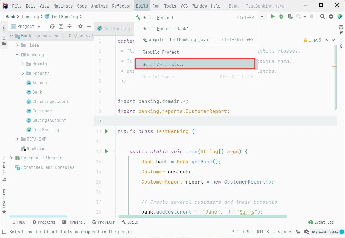Collapse the Bank root folder
This screenshot has width=345, height=238.
tap(12, 36)
